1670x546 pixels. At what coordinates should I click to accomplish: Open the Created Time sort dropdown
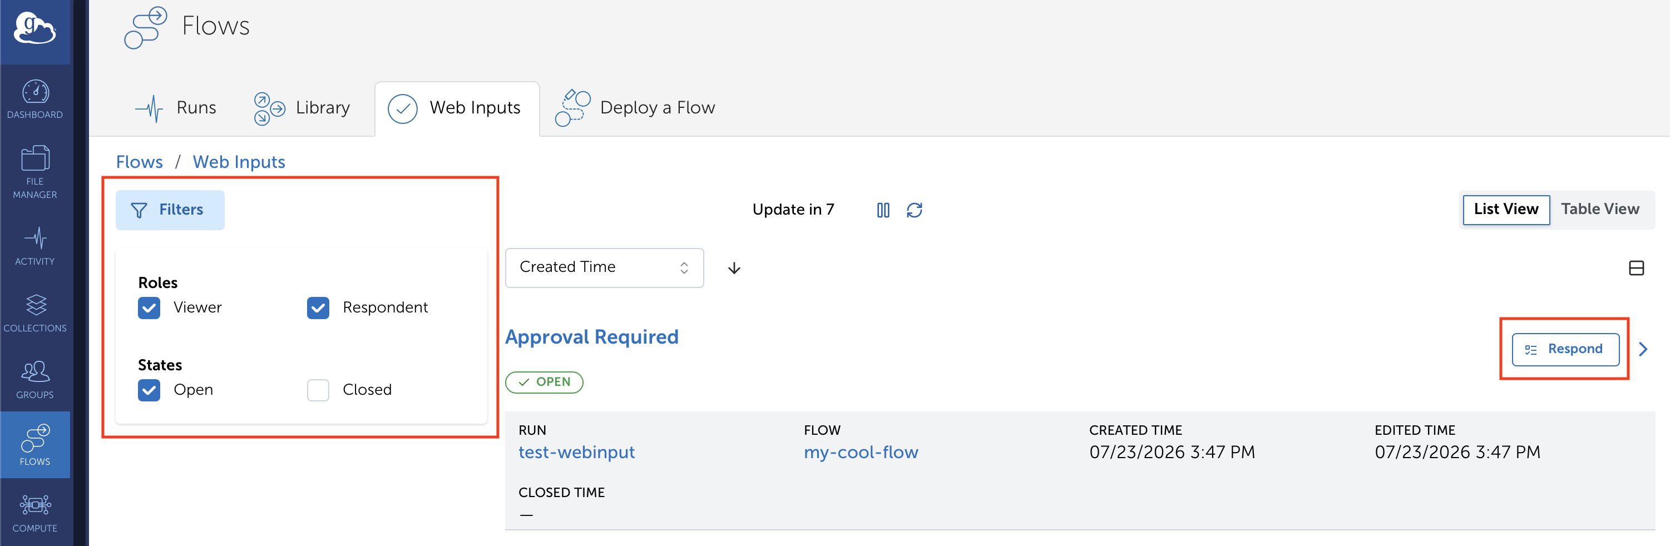click(604, 267)
